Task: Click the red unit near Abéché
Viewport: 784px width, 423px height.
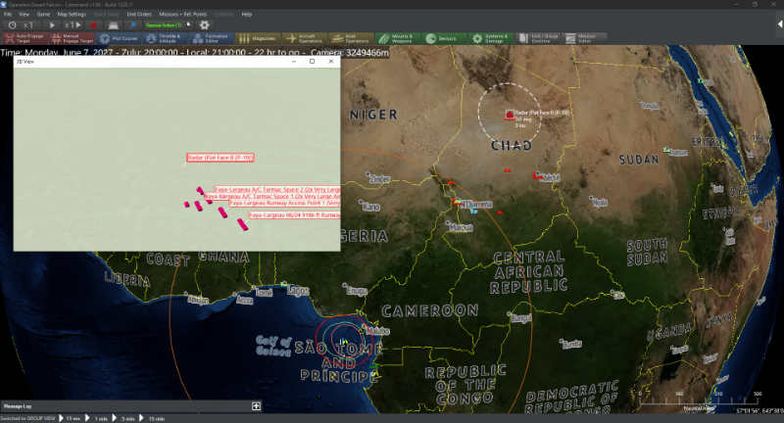Action: (537, 176)
